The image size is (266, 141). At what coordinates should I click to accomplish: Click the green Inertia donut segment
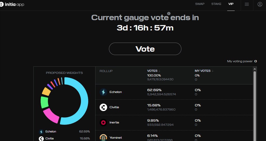point(45,102)
